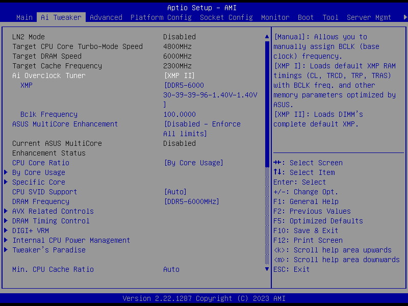Click the Select Item up-down arrows icon
The height and width of the screenshot is (306, 408).
coord(277,172)
